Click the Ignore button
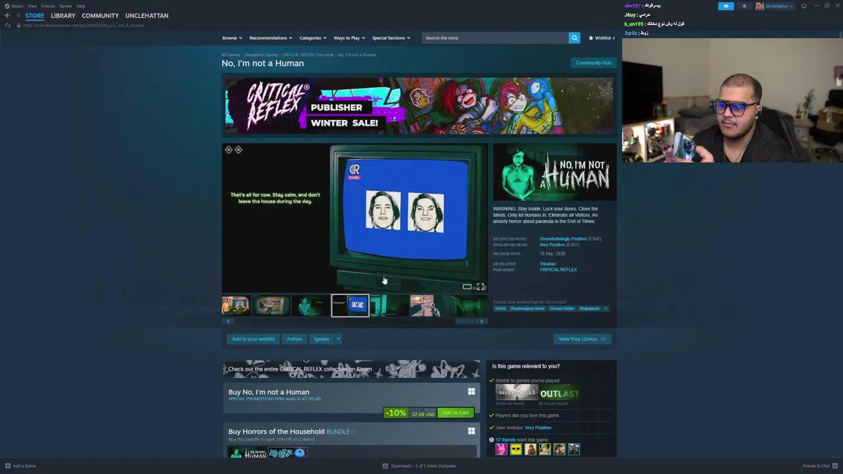Viewport: 843px width, 474px height. coord(321,339)
